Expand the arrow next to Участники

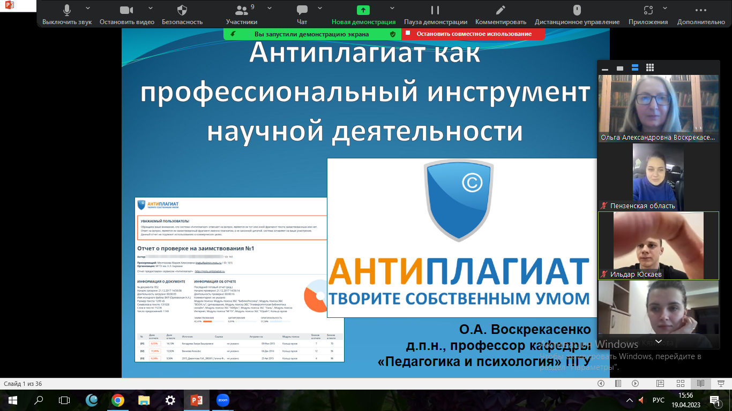click(x=269, y=8)
